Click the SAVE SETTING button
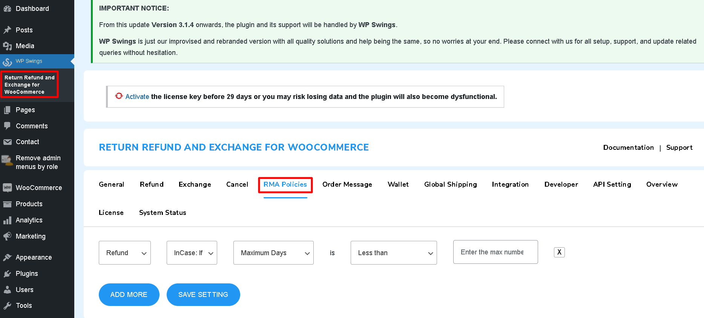The width and height of the screenshot is (704, 318). click(203, 295)
